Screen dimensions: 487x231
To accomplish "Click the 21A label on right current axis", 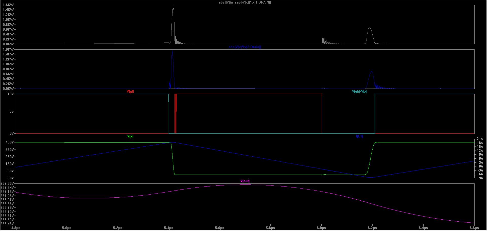I will click(480, 139).
